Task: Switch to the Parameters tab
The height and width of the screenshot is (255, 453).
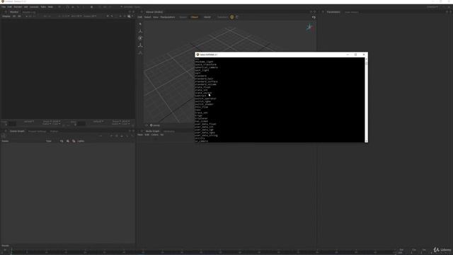Action: click(x=333, y=12)
